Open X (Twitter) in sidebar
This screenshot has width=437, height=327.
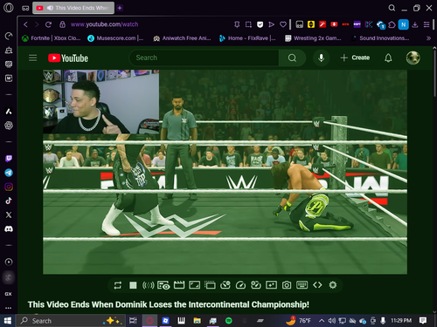coord(9,215)
